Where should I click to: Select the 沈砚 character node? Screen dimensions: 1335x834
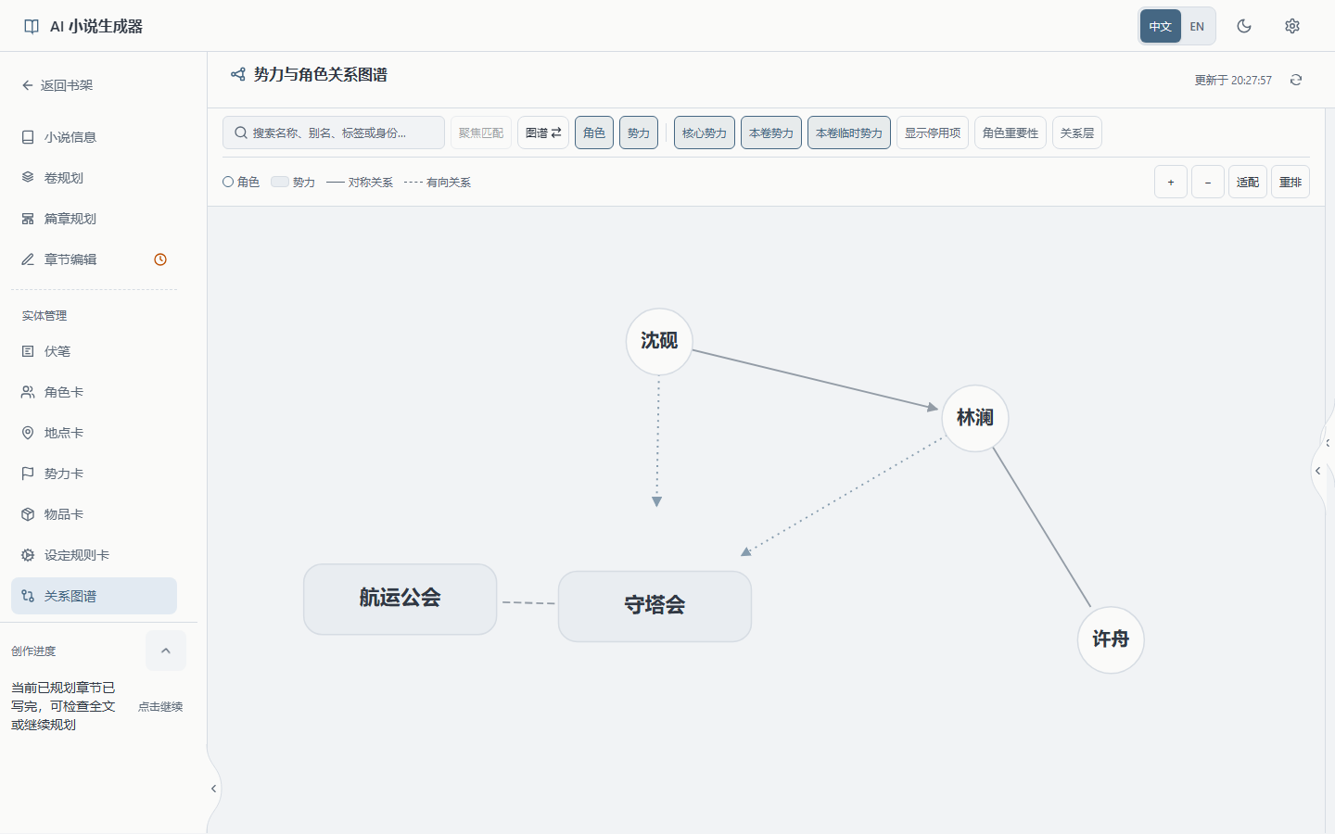click(659, 341)
